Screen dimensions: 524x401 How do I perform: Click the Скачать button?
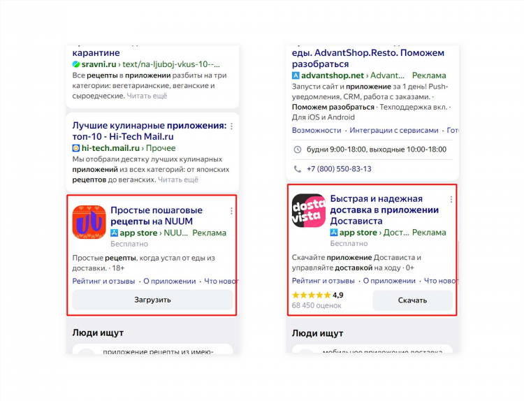(412, 300)
